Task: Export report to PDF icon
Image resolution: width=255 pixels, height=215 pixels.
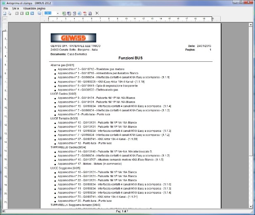Action: point(85,13)
